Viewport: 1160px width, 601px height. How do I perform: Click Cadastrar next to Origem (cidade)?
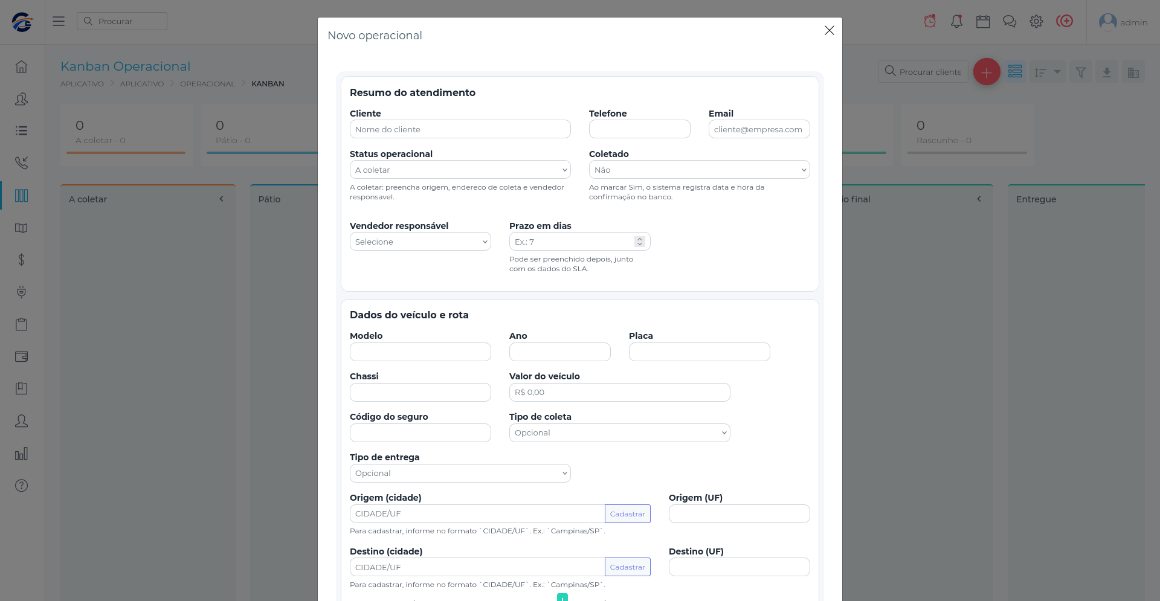pos(628,514)
